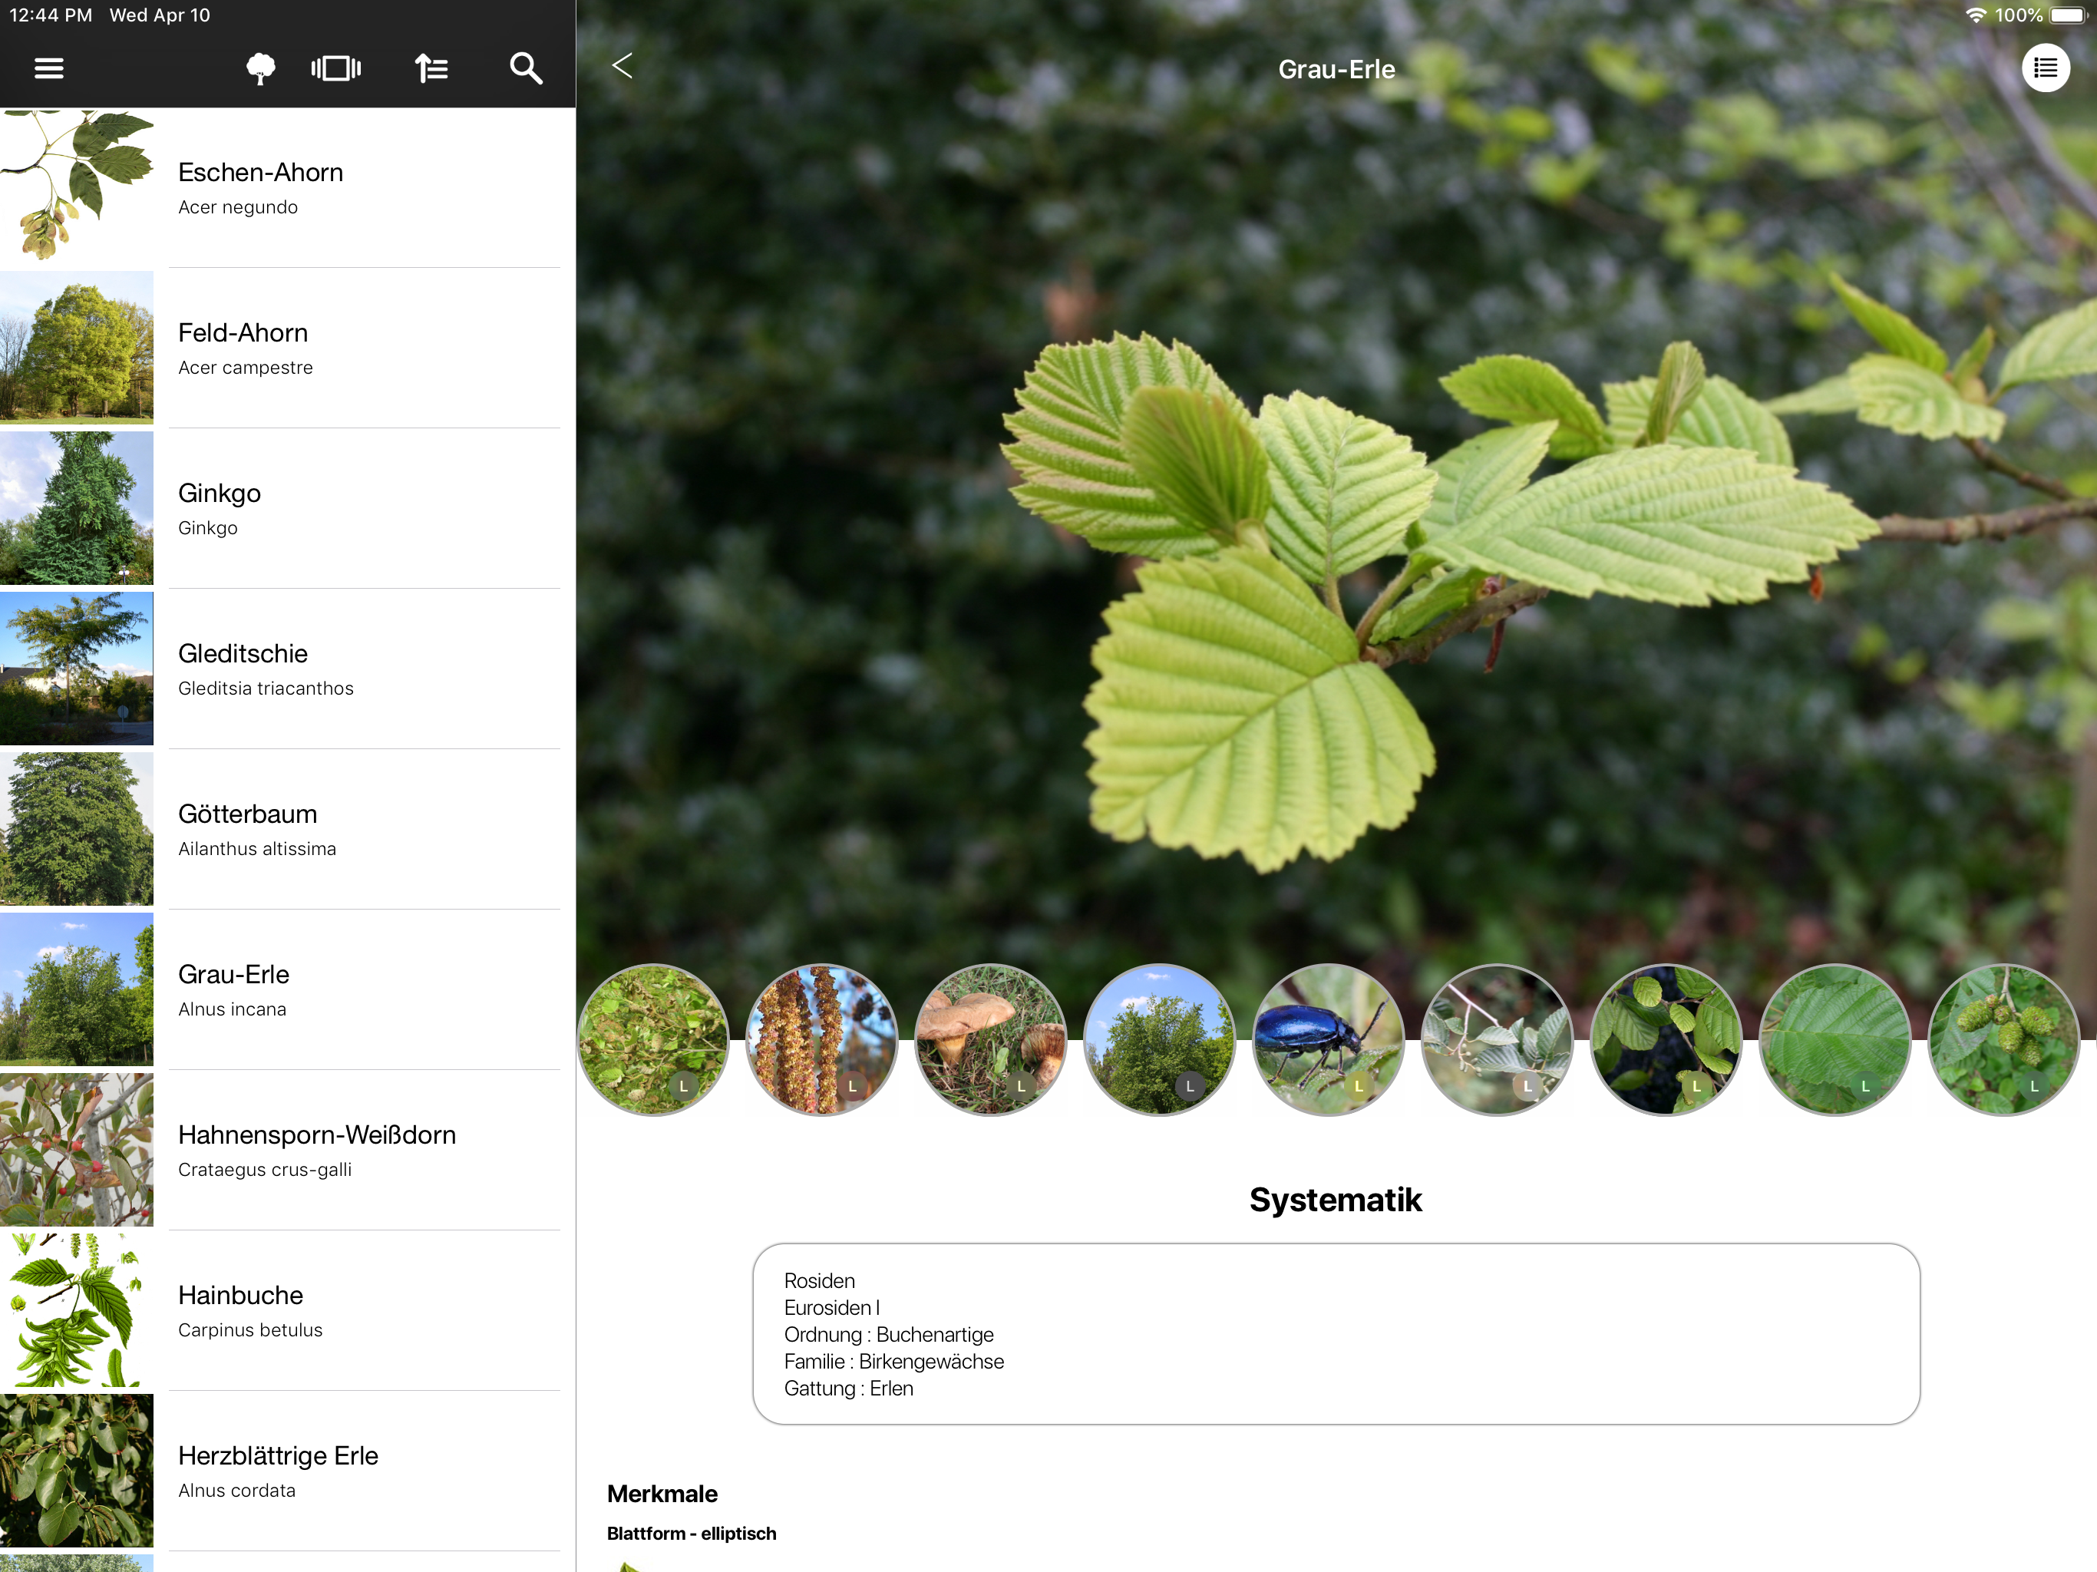Tap the WiFi status icon
Image resolution: width=2097 pixels, height=1572 pixels.
click(1976, 15)
